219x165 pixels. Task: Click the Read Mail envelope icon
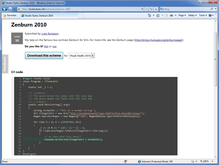coord(166,16)
